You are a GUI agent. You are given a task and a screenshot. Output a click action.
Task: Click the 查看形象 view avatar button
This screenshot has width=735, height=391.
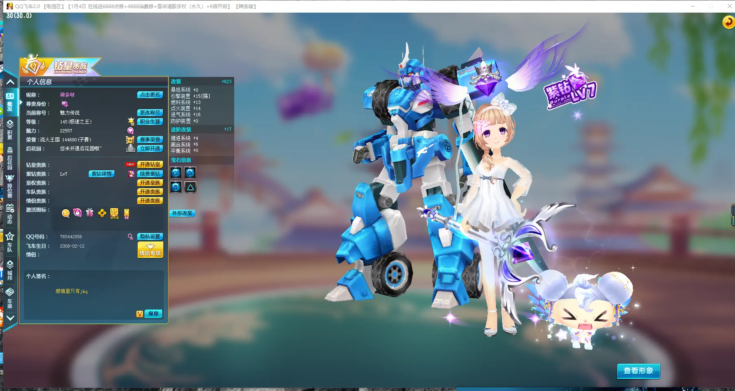pyautogui.click(x=638, y=371)
